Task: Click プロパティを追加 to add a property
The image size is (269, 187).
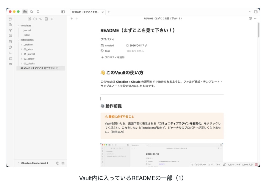Action: pyautogui.click(x=113, y=57)
